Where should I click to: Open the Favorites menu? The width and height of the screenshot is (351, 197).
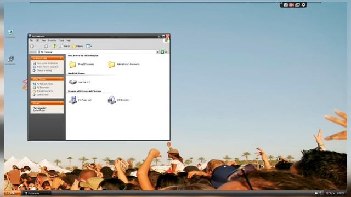tap(53, 40)
